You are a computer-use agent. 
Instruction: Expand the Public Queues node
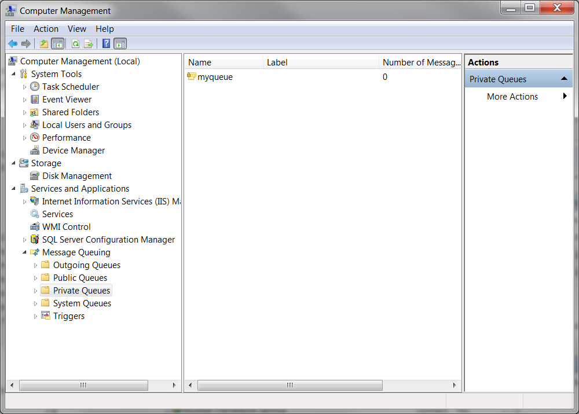[x=35, y=278]
